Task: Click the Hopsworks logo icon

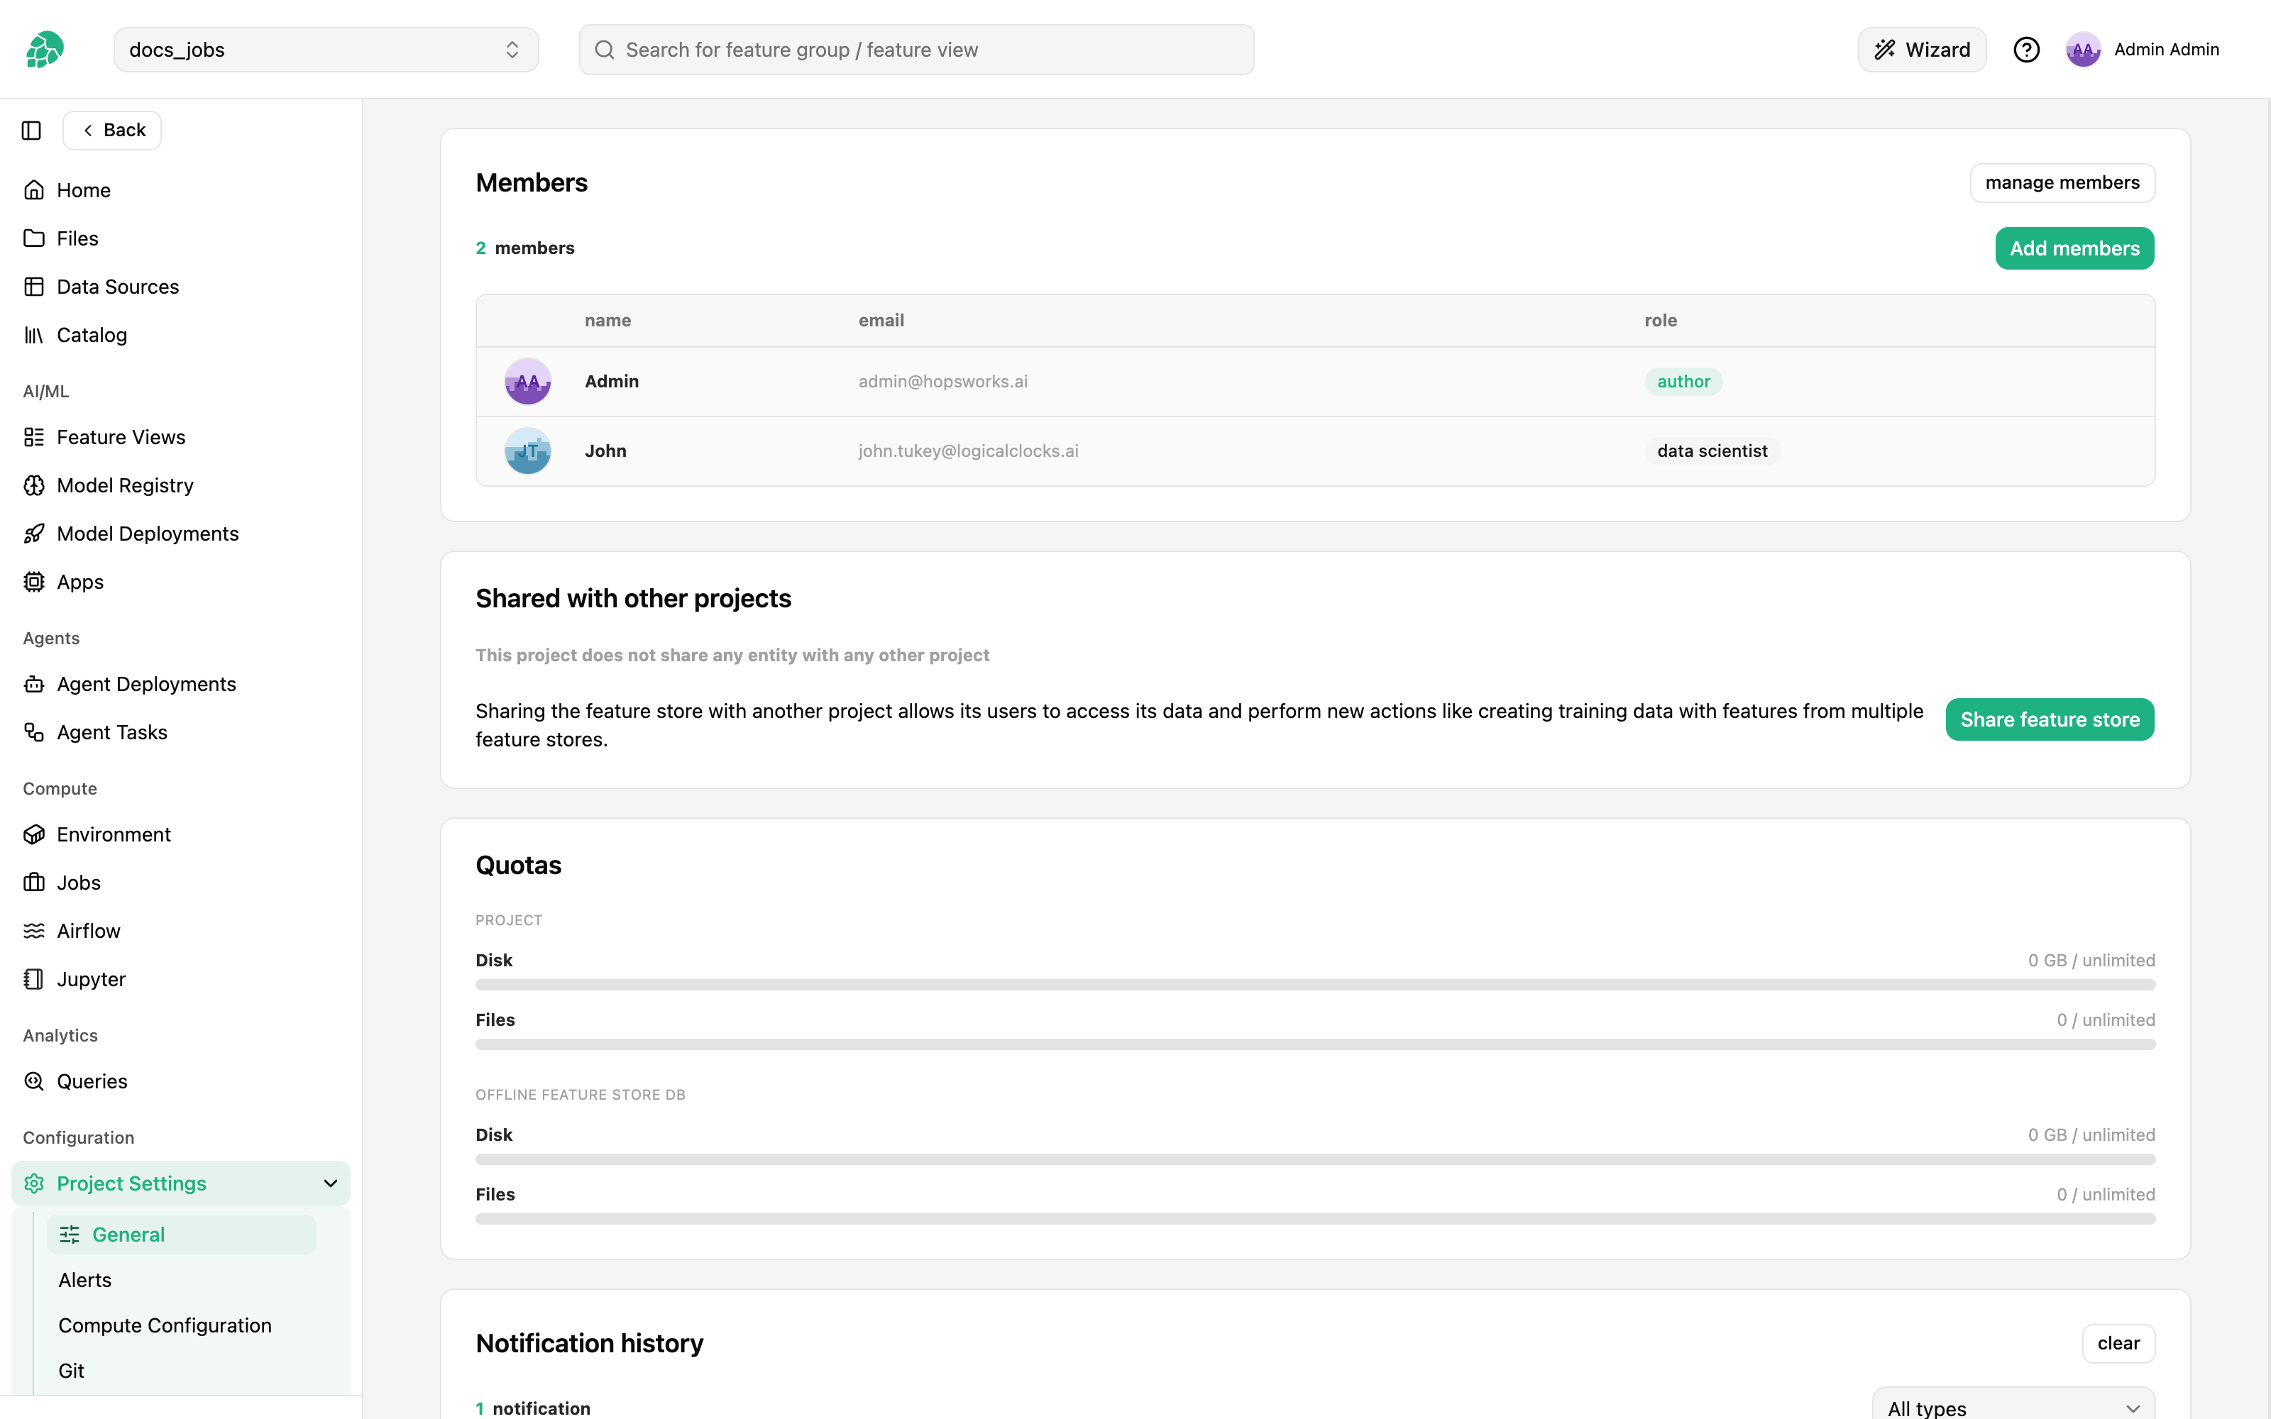Action: coord(45,49)
